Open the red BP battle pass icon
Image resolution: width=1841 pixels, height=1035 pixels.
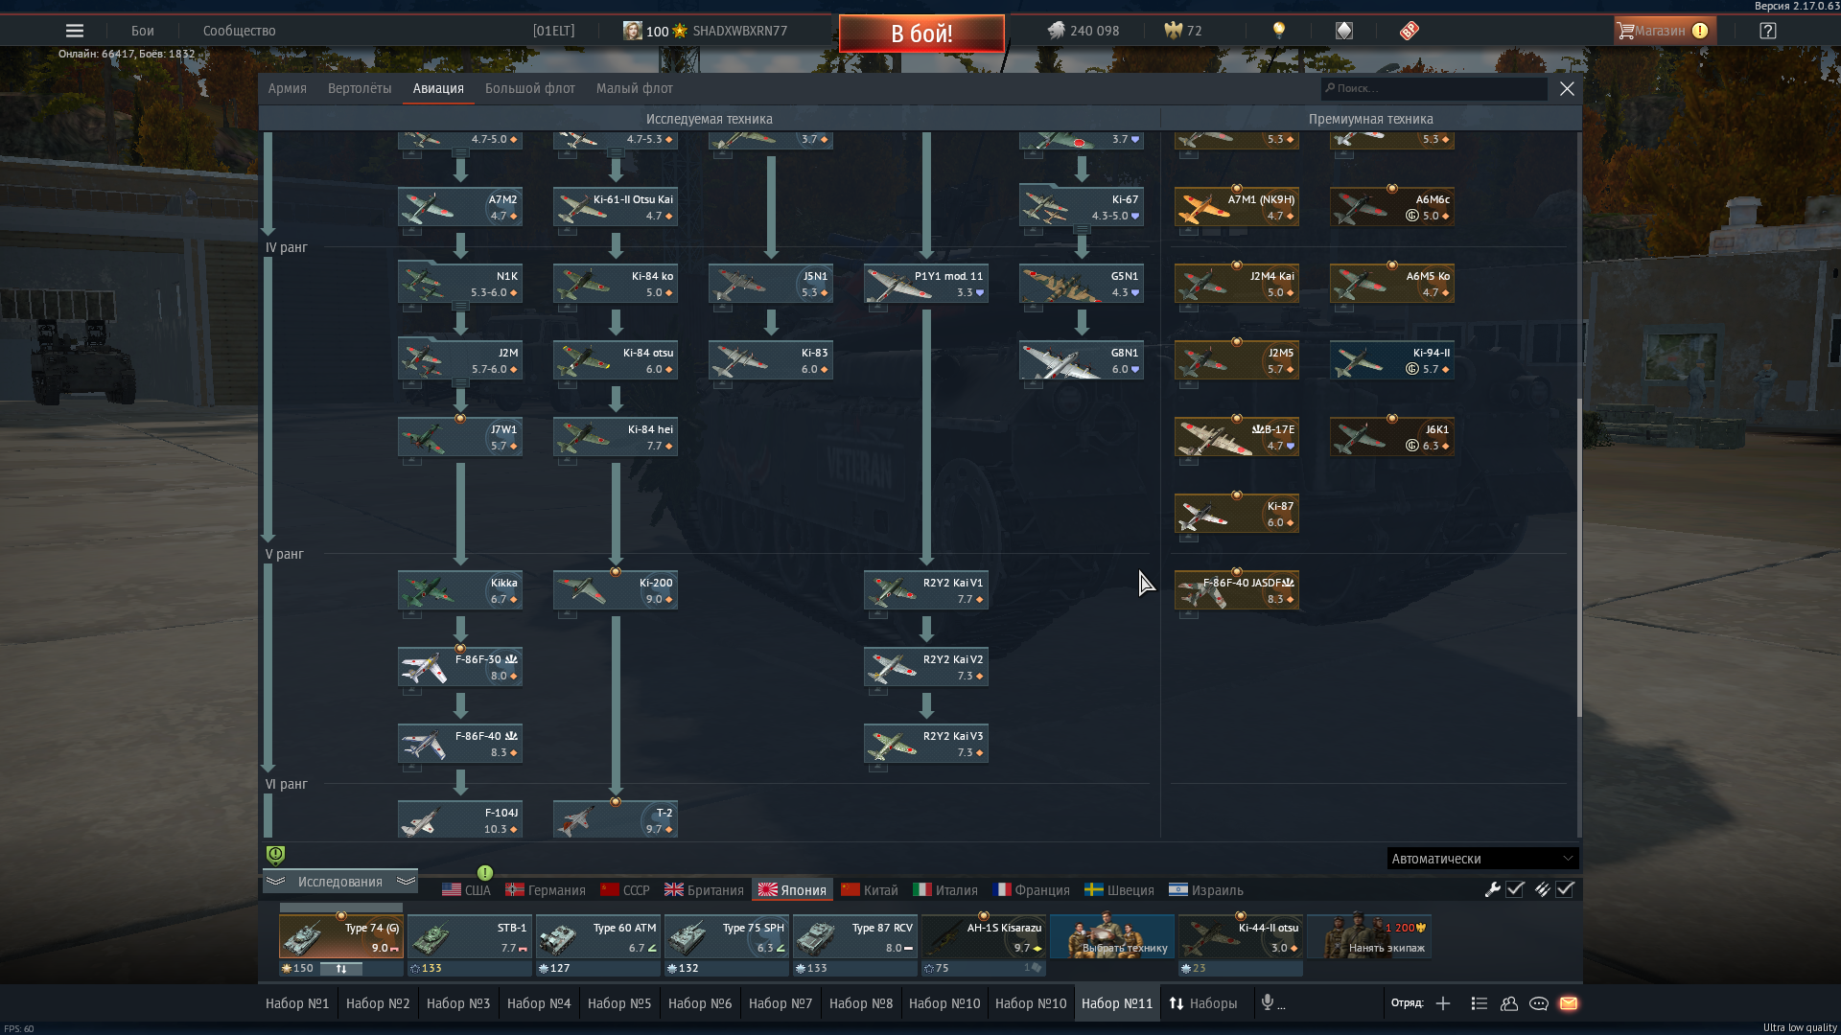pos(1409,31)
